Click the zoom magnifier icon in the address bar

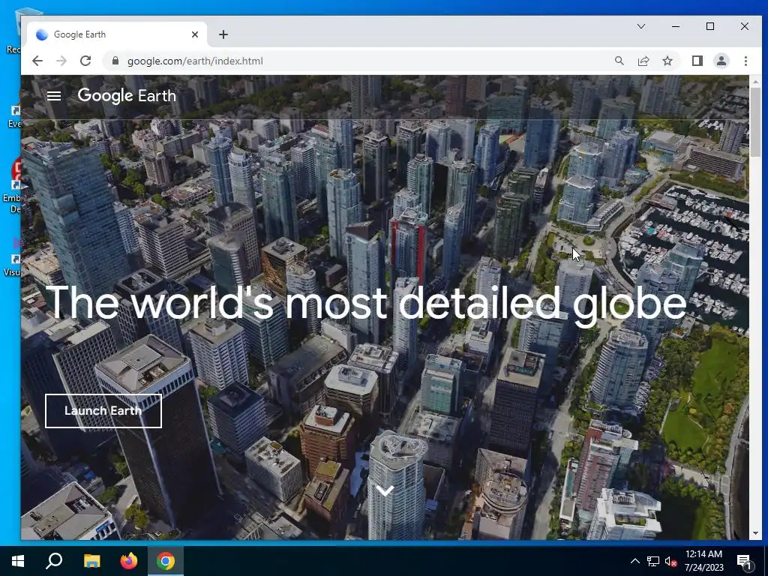619,61
